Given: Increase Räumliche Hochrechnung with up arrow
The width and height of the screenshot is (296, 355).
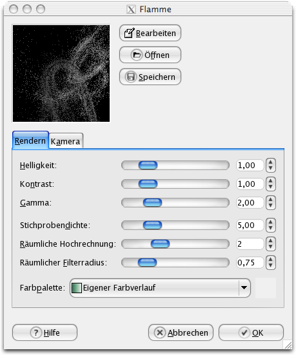Looking at the screenshot, I should coord(271,241).
